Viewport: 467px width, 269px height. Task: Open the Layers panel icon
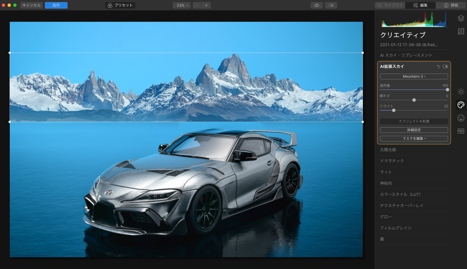(461, 18)
